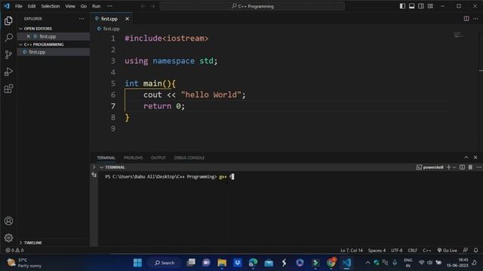Select language mode C++ in status bar
This screenshot has height=271, width=483.
pyautogui.click(x=426, y=251)
